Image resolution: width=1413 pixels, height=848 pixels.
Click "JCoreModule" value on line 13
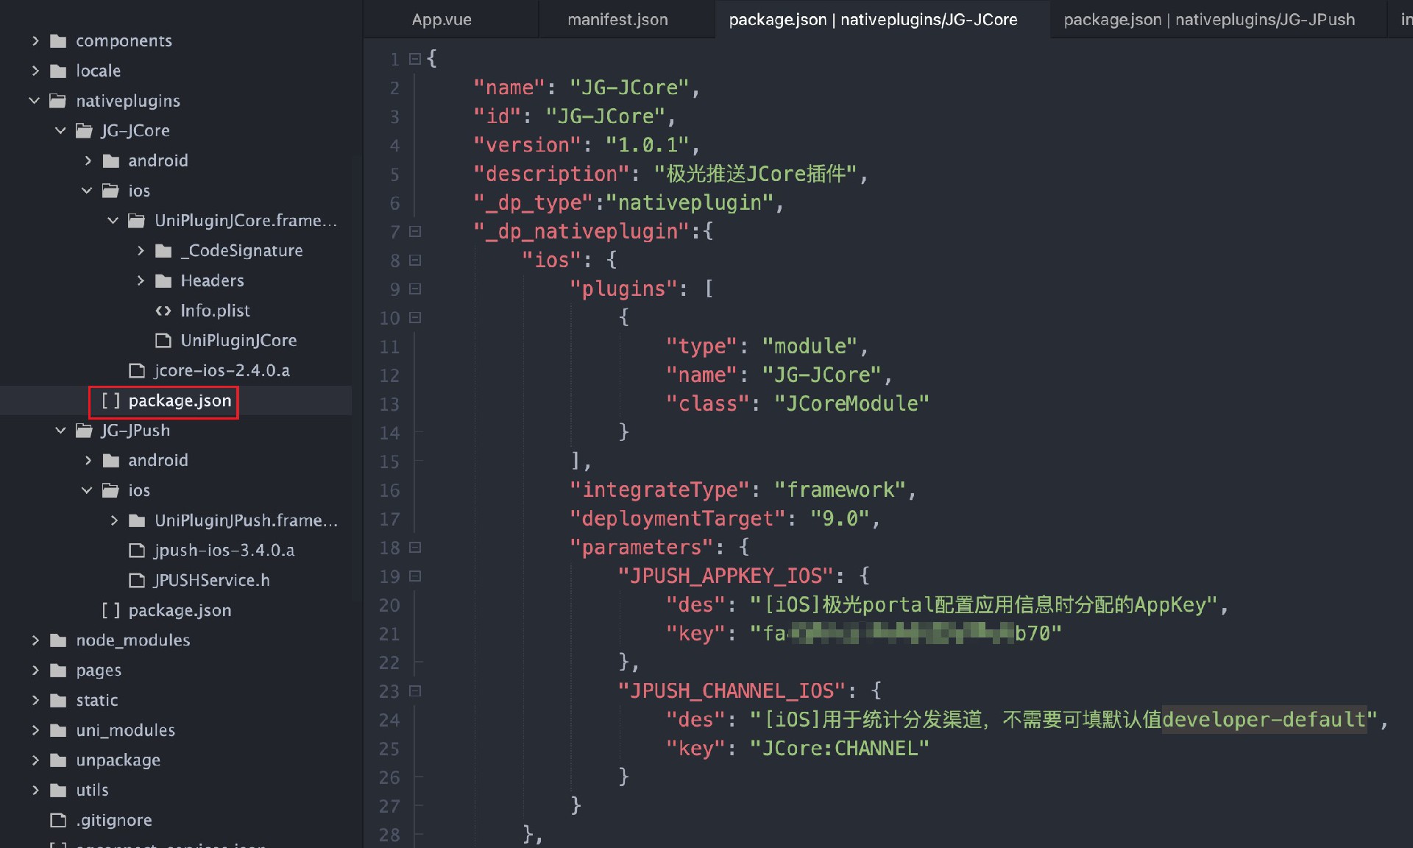(x=851, y=403)
